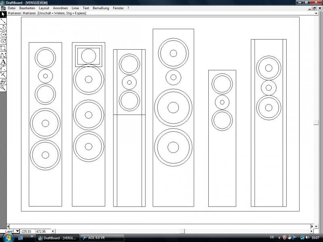Expand hidden tray icons arrow
Image resolution: width=323 pixels, height=242 pixels.
pos(279,238)
